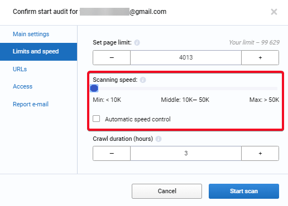
Task: Go to the Access tab
Action: click(x=22, y=86)
